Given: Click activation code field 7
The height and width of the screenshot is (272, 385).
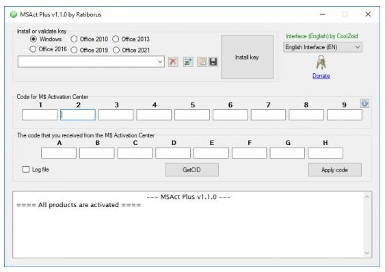Looking at the screenshot, I should point(268,115).
